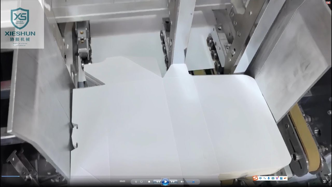Click the round Play button
332x187 pixels.
[165, 182]
